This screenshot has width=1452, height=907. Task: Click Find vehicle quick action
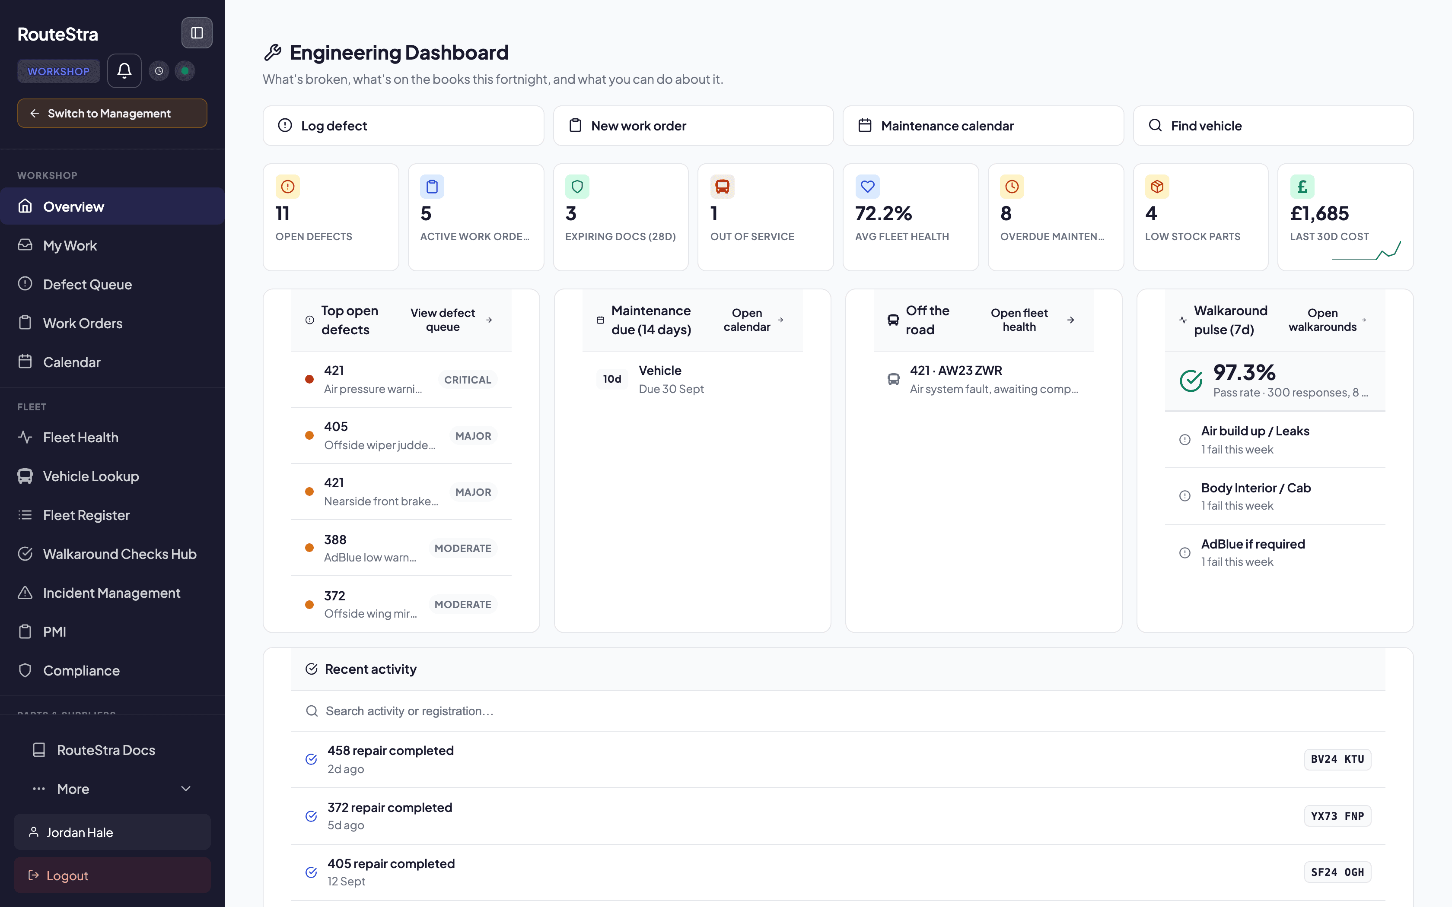(x=1273, y=126)
